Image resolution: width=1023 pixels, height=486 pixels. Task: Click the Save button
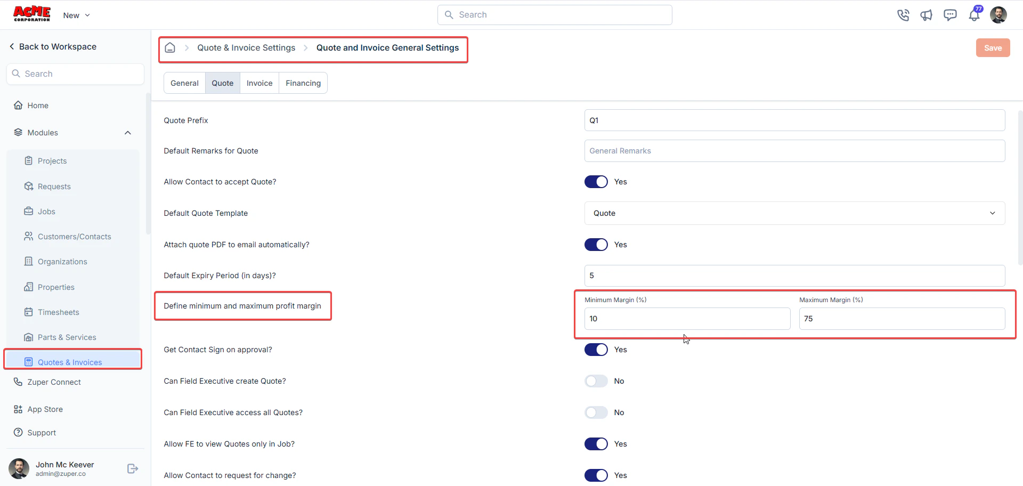(993, 48)
